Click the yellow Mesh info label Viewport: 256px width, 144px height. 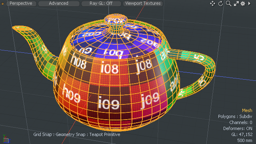(247, 110)
